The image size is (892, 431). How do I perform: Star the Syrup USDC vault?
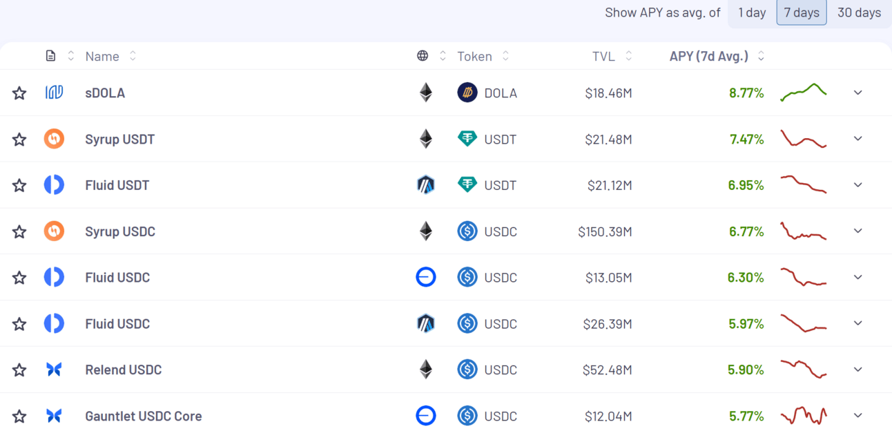[x=19, y=231]
